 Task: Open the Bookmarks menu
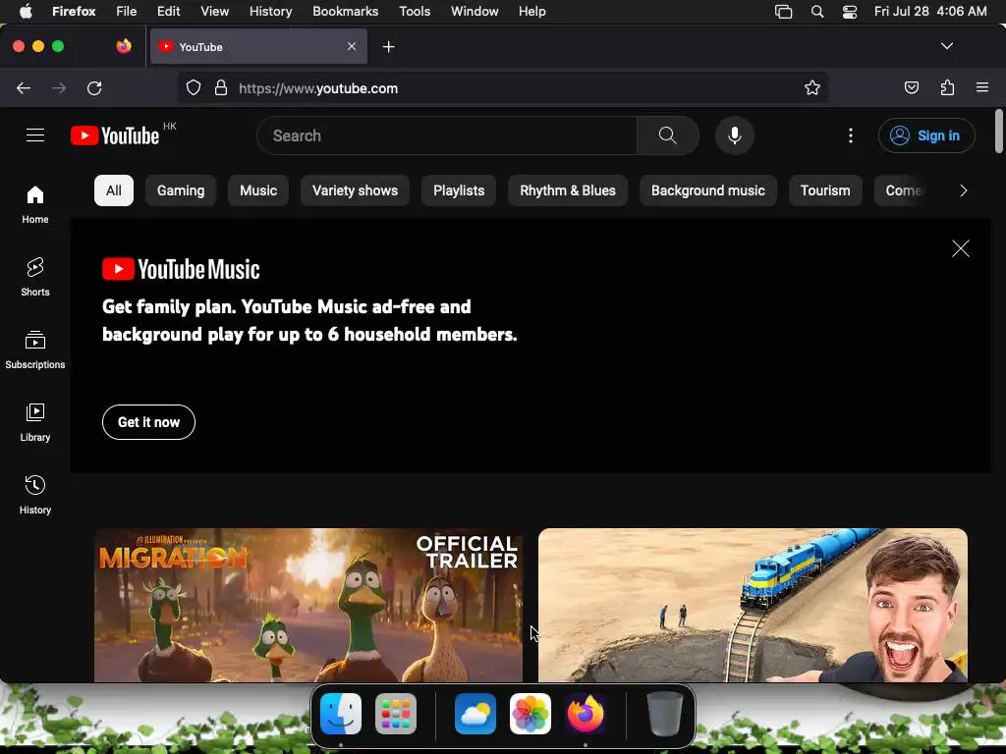click(x=345, y=12)
